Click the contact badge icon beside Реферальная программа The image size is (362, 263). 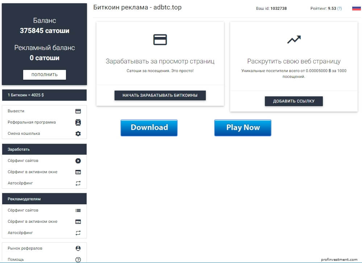78,122
